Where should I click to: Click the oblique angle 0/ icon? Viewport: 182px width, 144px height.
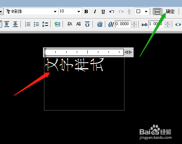click(111, 24)
